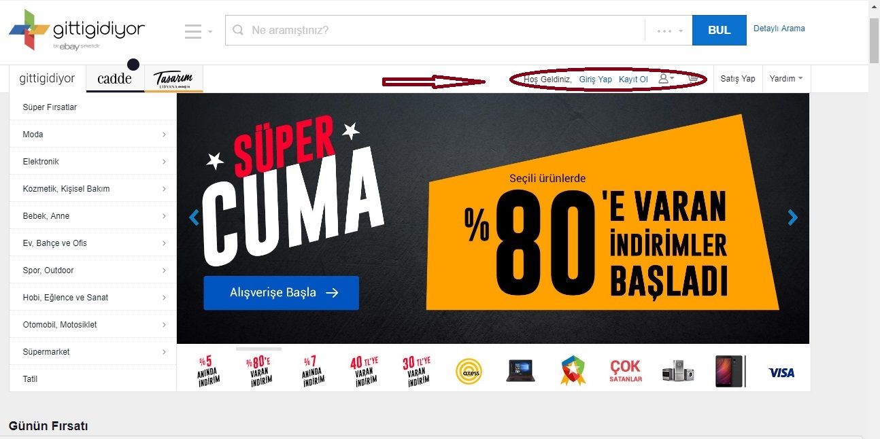
Task: Select the Axess card promotion icon
Action: (469, 372)
